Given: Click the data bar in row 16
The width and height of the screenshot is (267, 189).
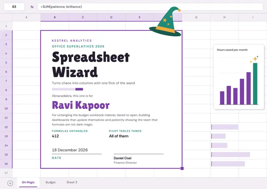Looking at the screenshot, I should pyautogui.click(x=228, y=164).
